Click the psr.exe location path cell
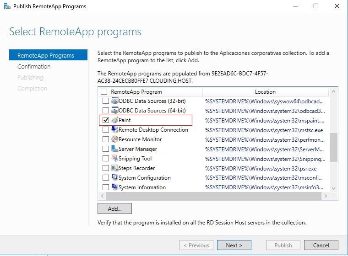 pos(261,168)
